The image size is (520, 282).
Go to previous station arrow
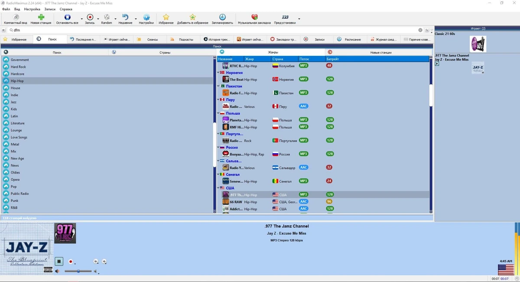coord(96,261)
